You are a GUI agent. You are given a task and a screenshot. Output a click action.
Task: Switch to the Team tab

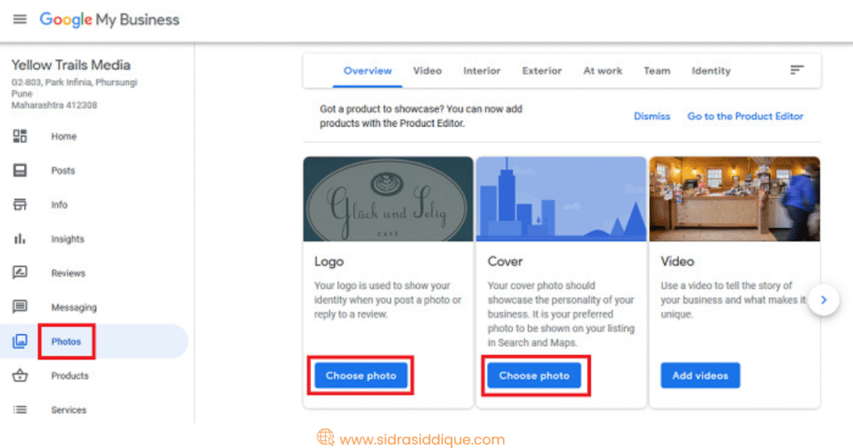[x=656, y=71]
